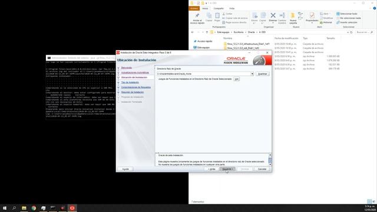Screen dimensions: 377x212
Task: Click Pegar acceso directo in ribbon
Action: tap(234, 22)
